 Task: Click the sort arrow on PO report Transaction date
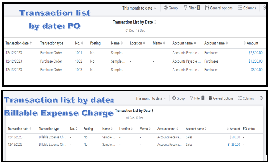31,43
